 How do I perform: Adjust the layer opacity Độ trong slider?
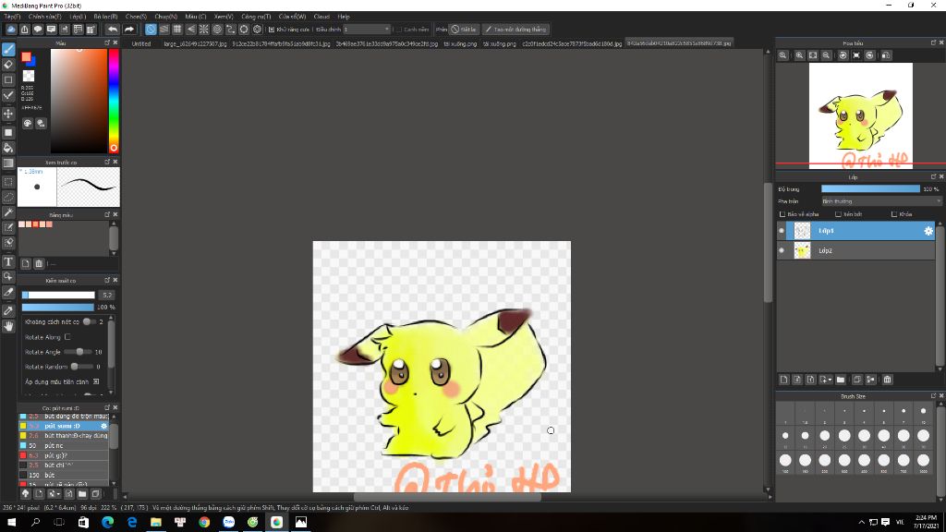click(x=870, y=188)
